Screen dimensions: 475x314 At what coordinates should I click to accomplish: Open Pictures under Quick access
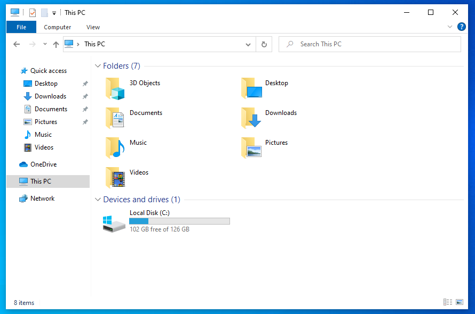(46, 122)
